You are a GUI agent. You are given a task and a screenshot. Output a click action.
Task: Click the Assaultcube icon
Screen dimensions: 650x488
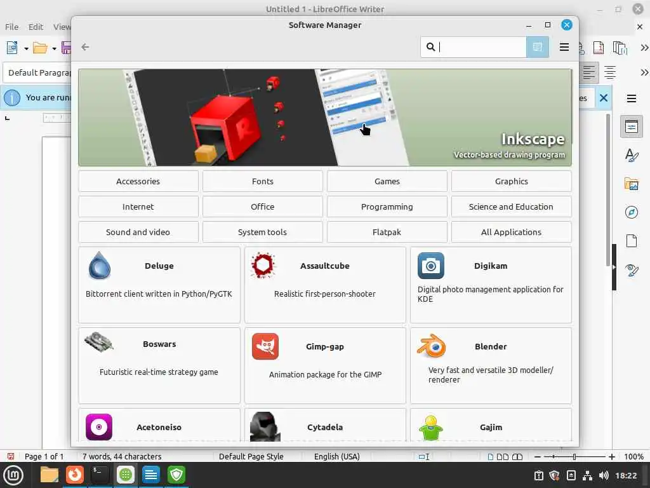pyautogui.click(x=263, y=265)
